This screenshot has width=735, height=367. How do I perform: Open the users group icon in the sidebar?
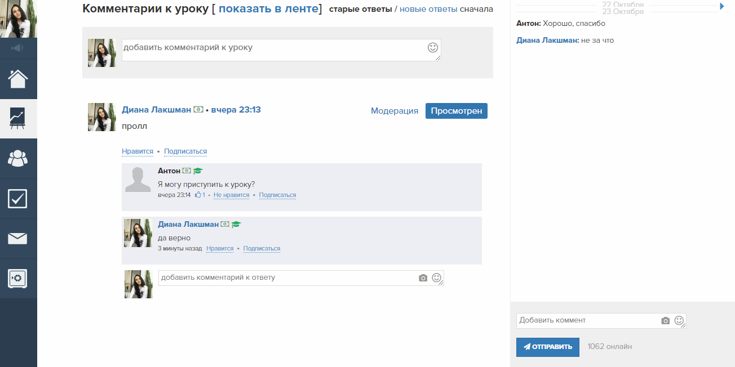pos(18,159)
